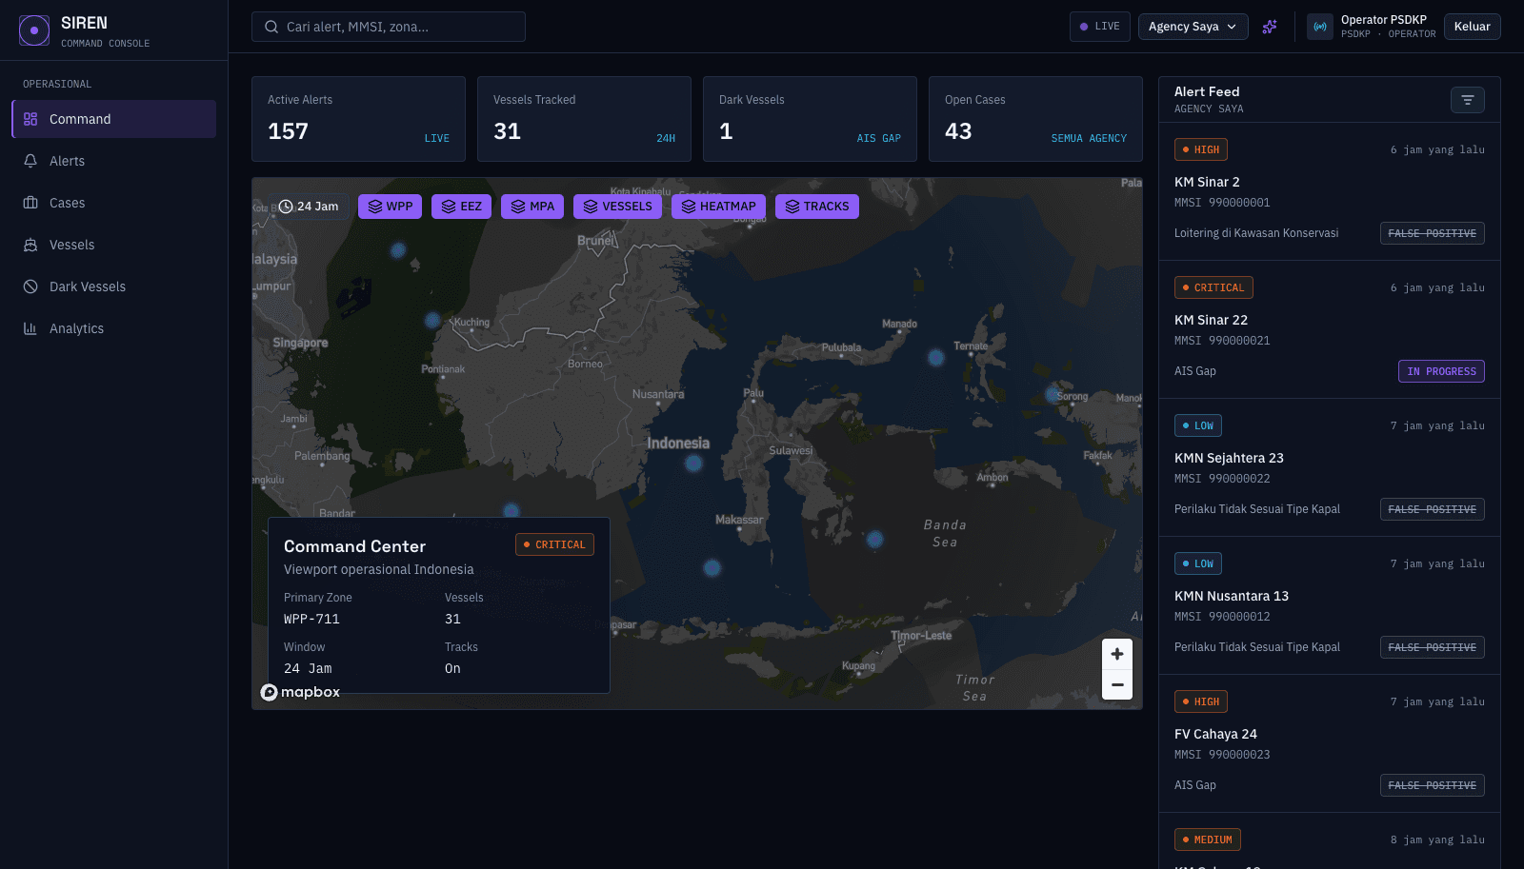Focus the alert/MMSI search field

[389, 27]
